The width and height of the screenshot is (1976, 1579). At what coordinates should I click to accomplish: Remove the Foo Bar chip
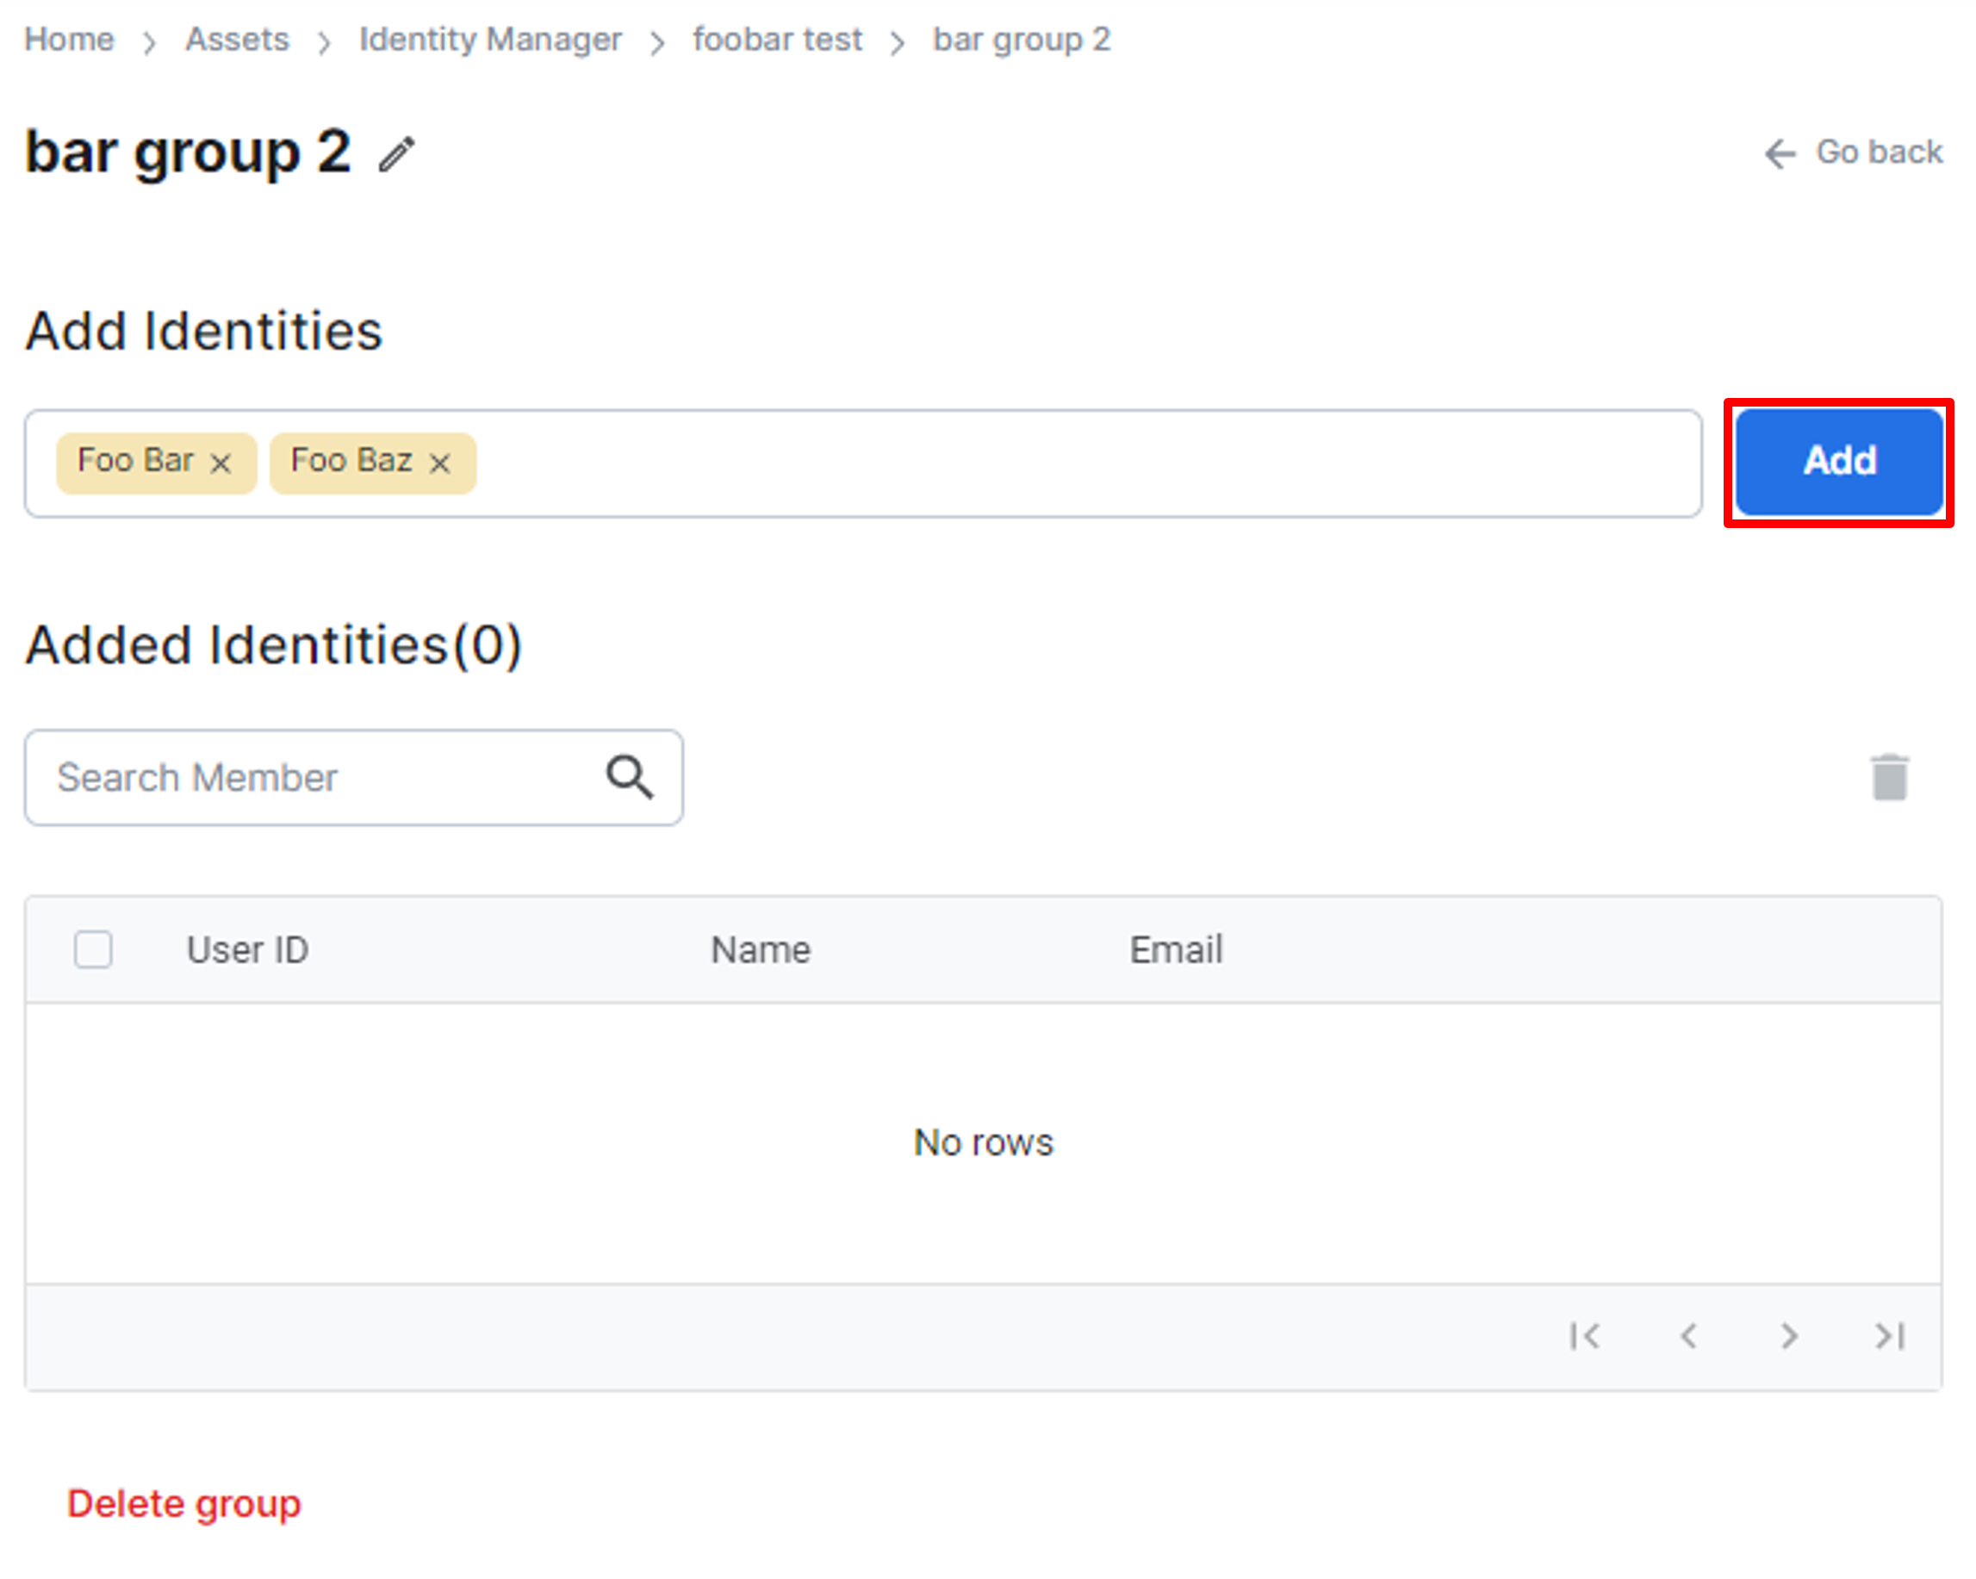220,463
